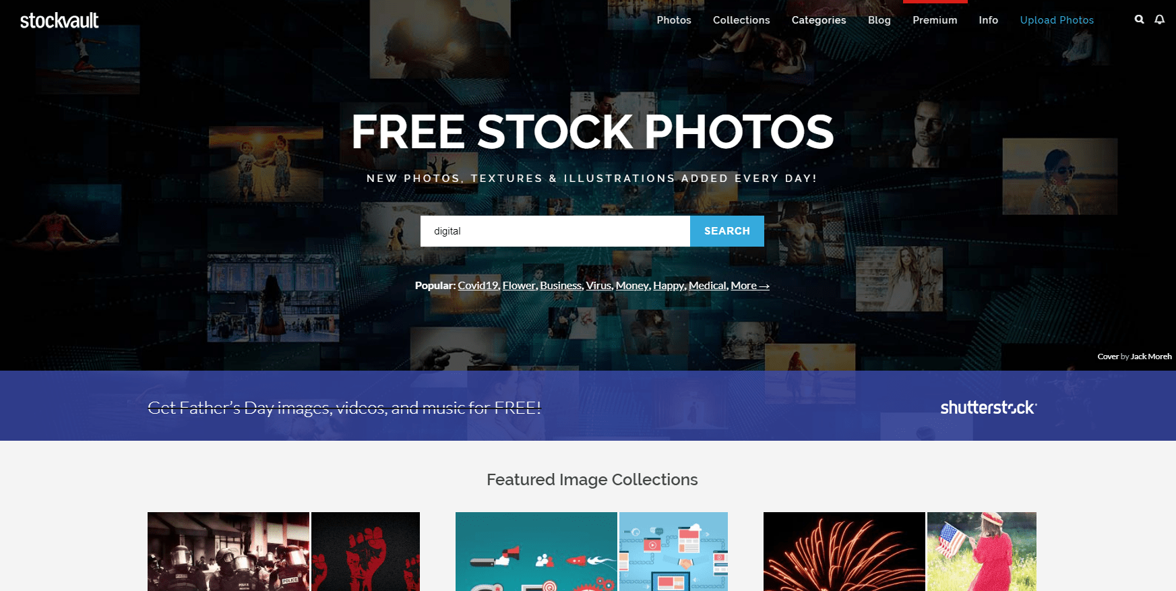
Task: Click the Upload Photos link
Action: point(1057,20)
